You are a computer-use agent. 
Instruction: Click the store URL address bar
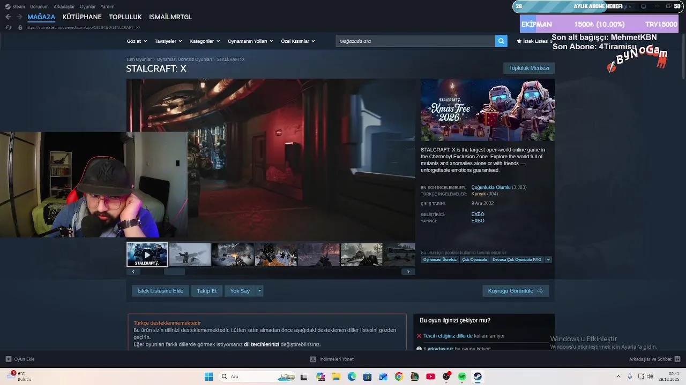(83, 27)
